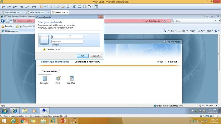
Task: Click the console view toolbar icon
Action: pyautogui.click(x=96, y=7)
